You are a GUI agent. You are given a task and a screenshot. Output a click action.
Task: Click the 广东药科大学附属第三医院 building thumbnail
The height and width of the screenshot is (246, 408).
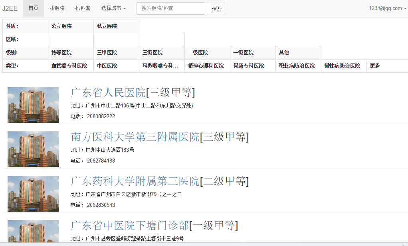(33, 193)
